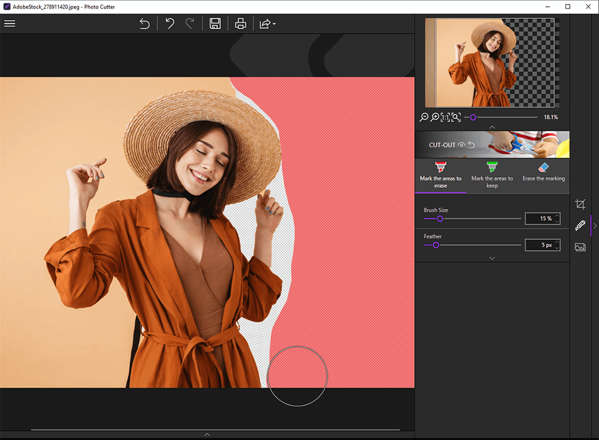Reset the cut-out with the revert arrow
599x440 pixels.
472,145
